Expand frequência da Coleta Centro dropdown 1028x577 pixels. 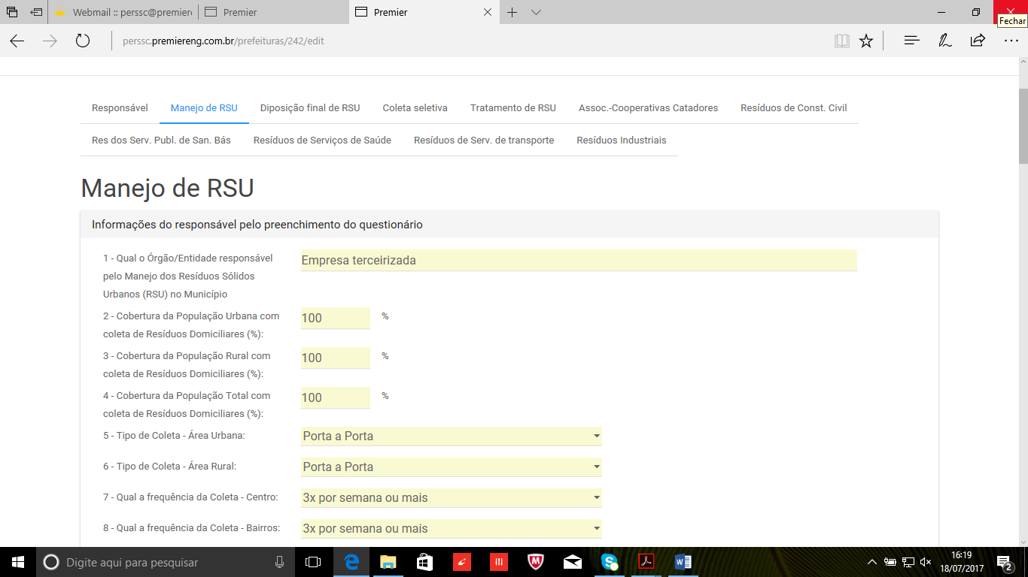[x=451, y=497]
